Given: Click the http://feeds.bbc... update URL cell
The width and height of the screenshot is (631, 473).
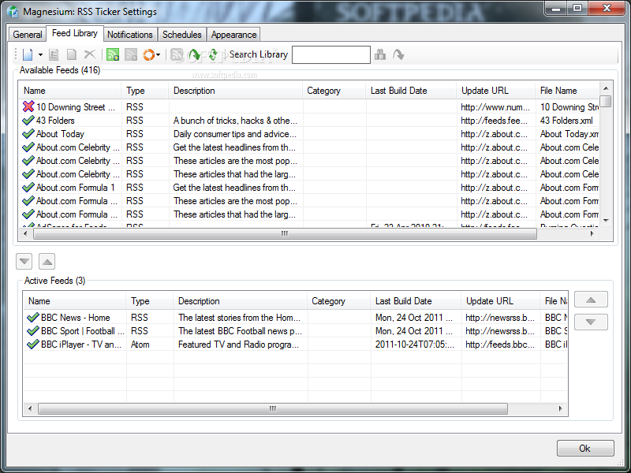Looking at the screenshot, I should point(500,345).
